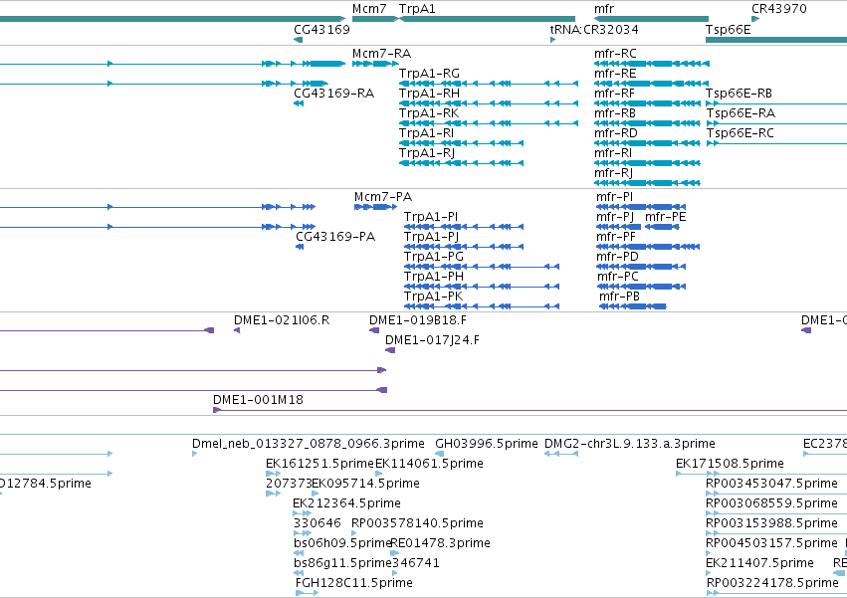The height and width of the screenshot is (598, 847).
Task: Select tRNA:CR32034 gene label
Action: [x=594, y=29]
